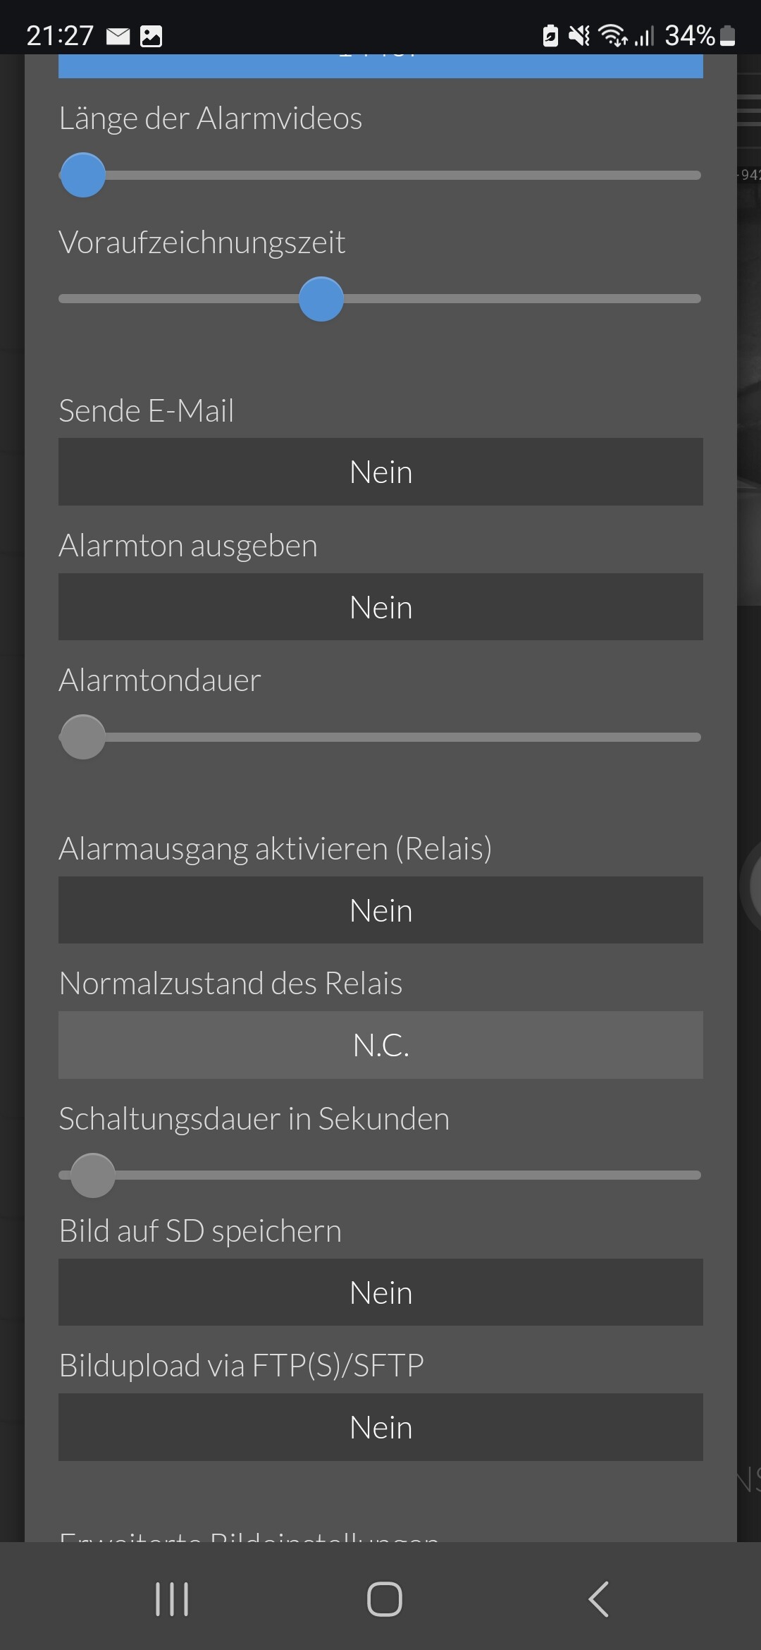This screenshot has width=761, height=1650.
Task: Toggle the Sende E-Mail Nein option
Action: click(380, 472)
